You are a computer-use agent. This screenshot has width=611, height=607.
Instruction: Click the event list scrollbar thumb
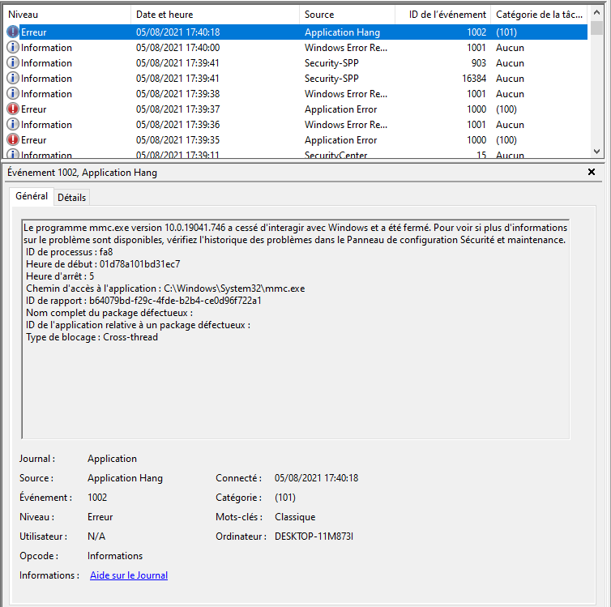tap(596, 28)
